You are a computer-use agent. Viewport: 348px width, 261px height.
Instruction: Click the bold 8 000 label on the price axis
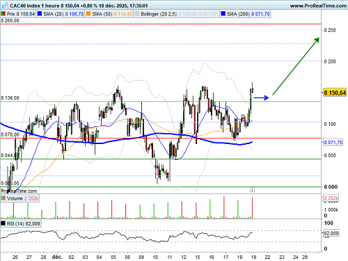331,187
